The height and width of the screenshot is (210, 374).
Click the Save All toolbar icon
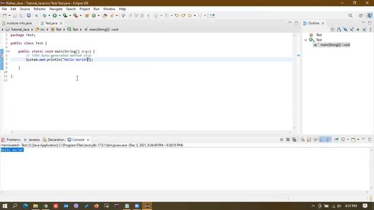(21, 16)
